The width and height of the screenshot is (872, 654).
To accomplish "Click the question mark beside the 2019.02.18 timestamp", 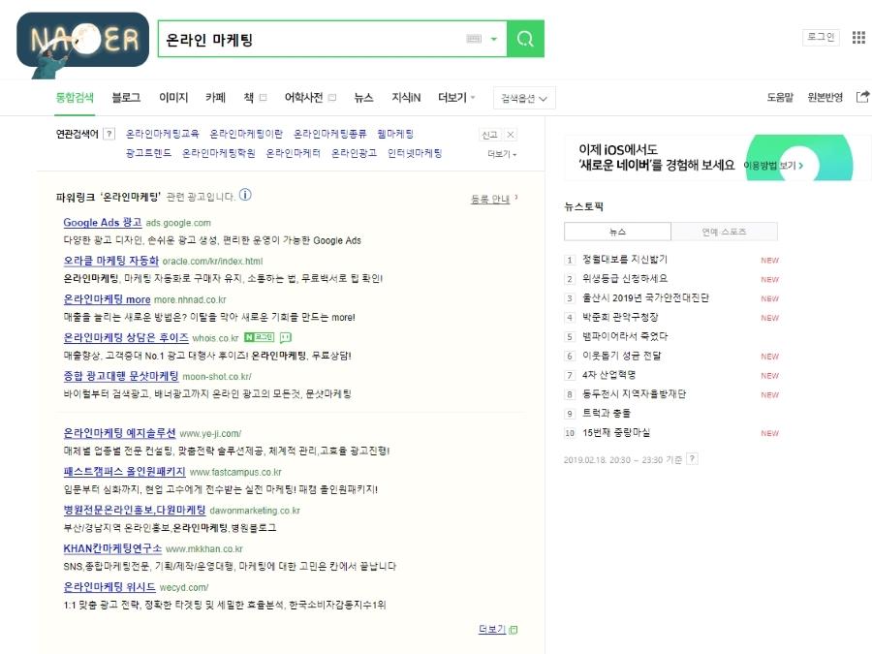I will (691, 458).
